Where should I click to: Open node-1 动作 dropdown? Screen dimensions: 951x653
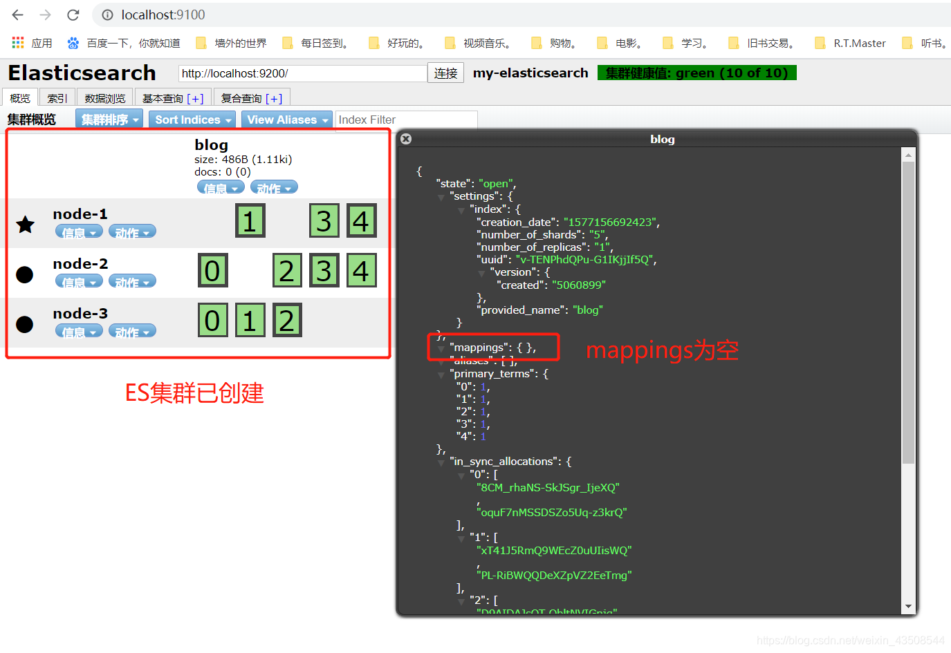[132, 231]
